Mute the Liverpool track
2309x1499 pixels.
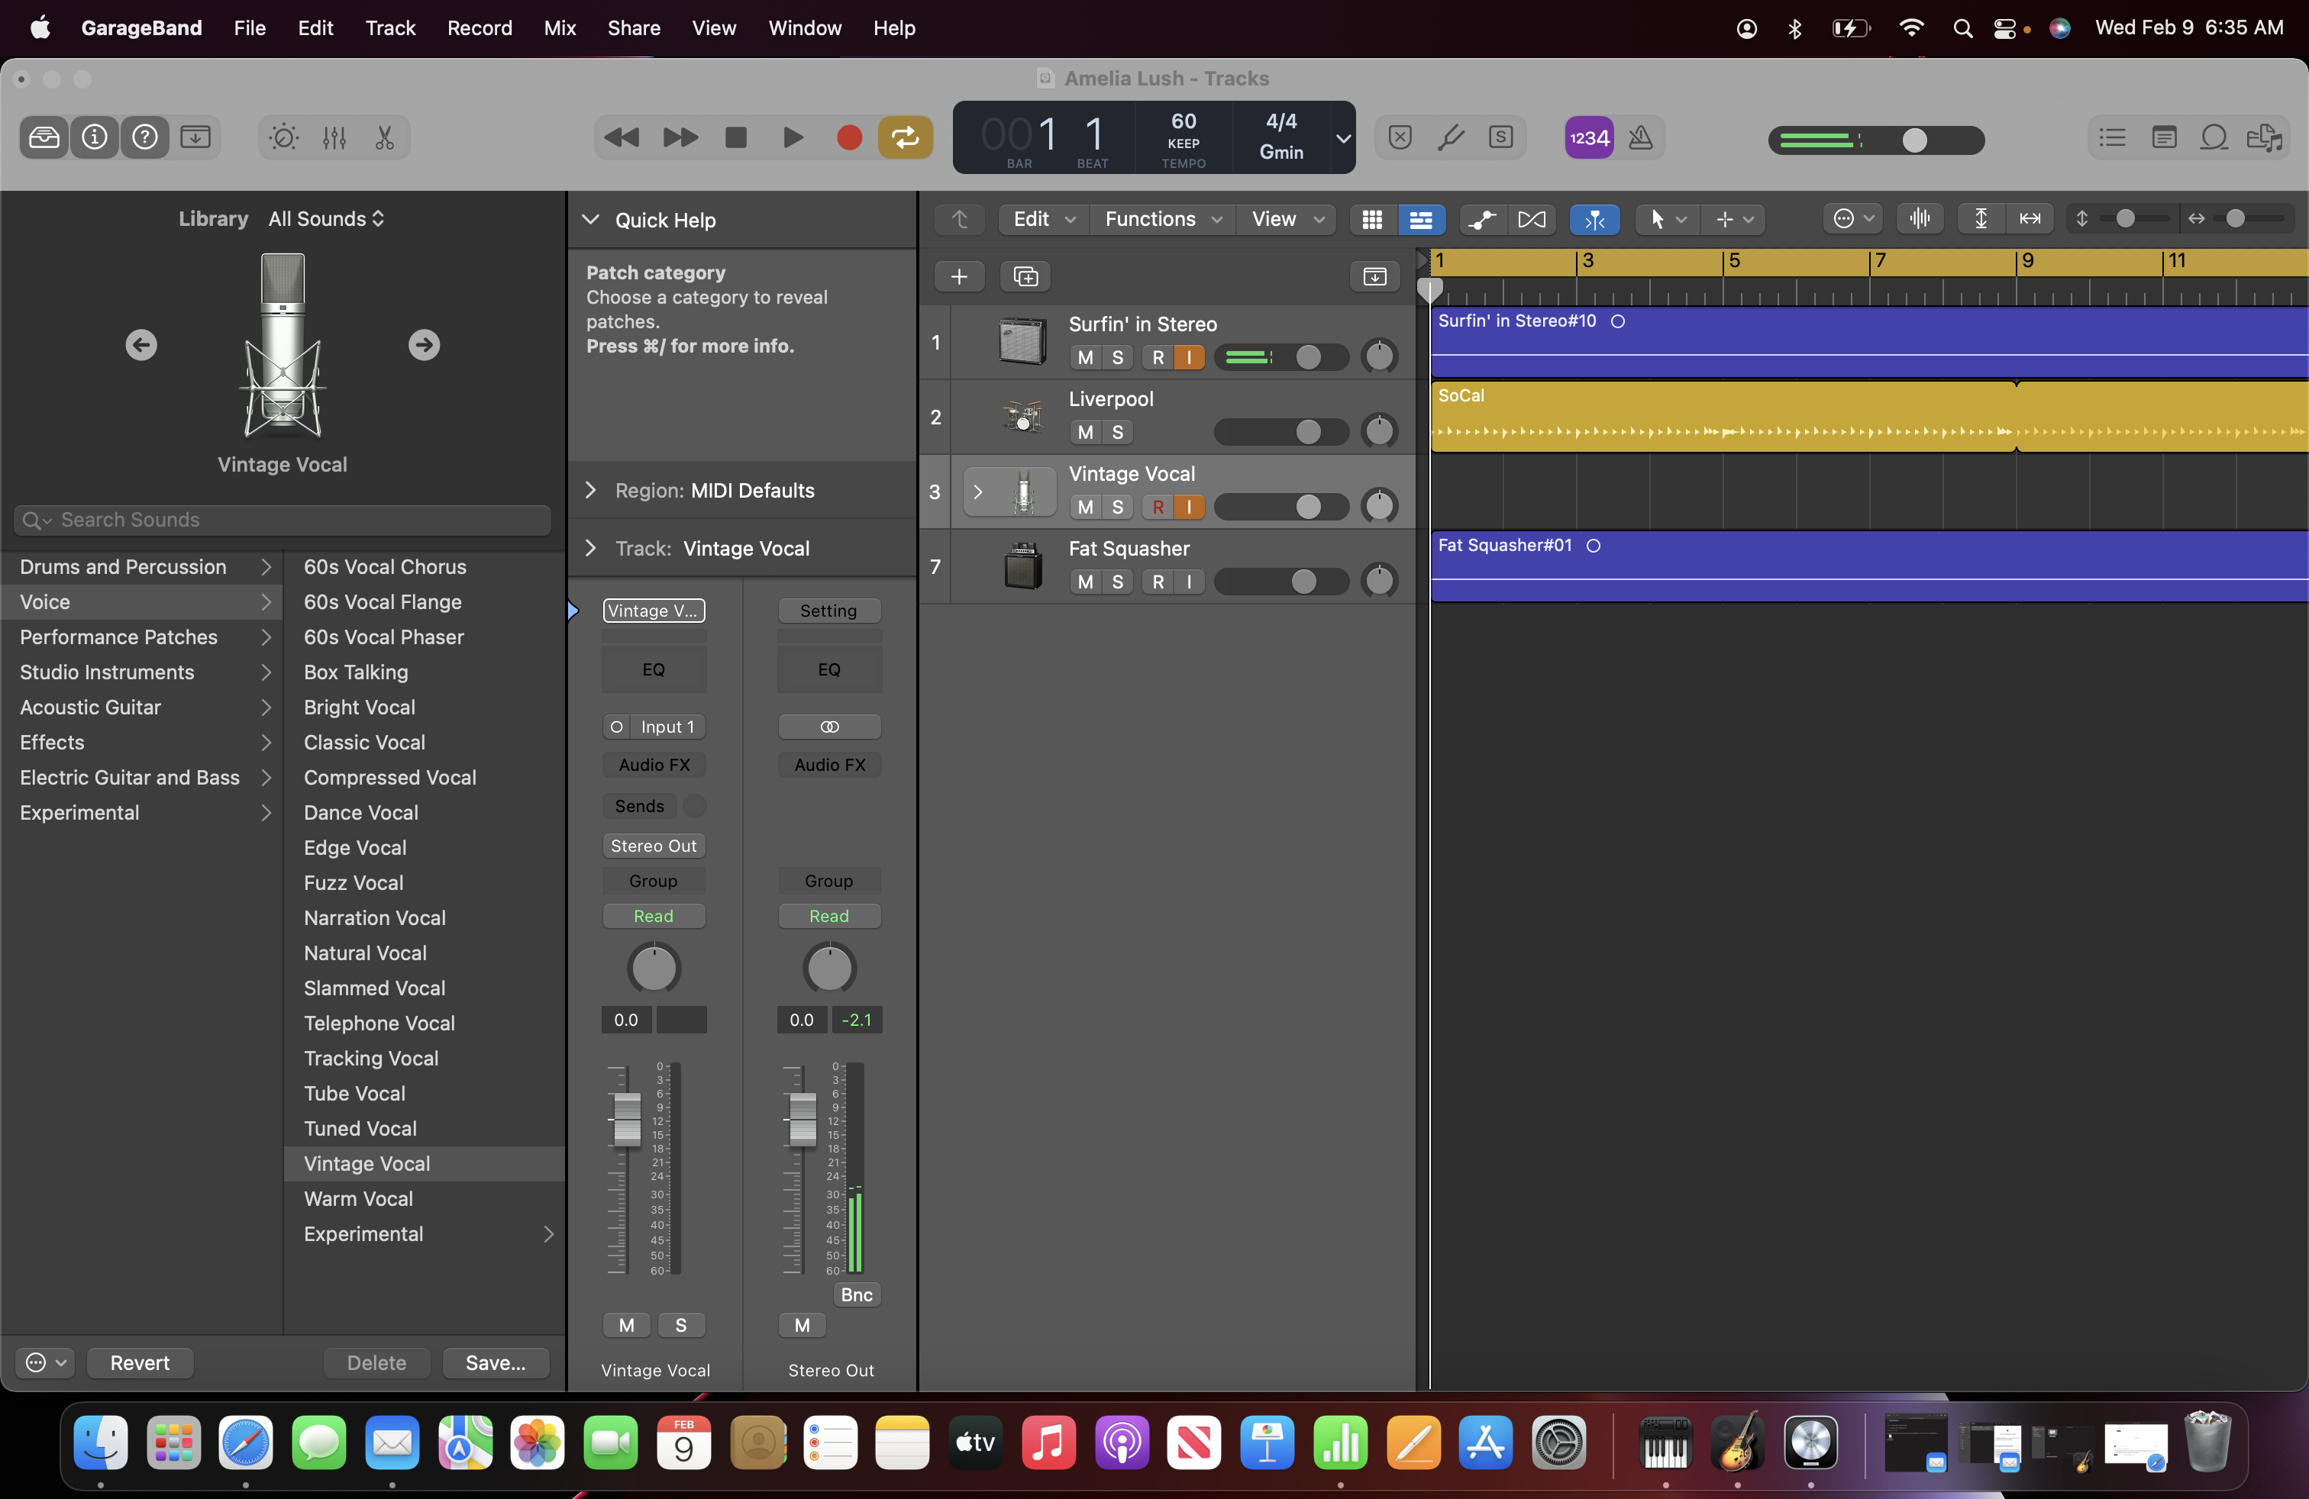(1086, 433)
